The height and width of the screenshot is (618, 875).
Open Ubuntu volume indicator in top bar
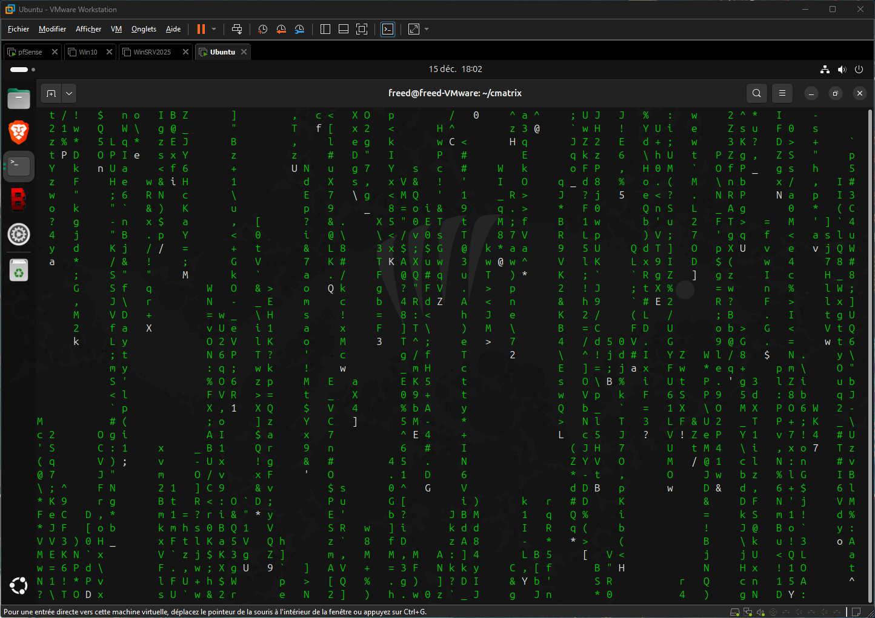click(842, 70)
